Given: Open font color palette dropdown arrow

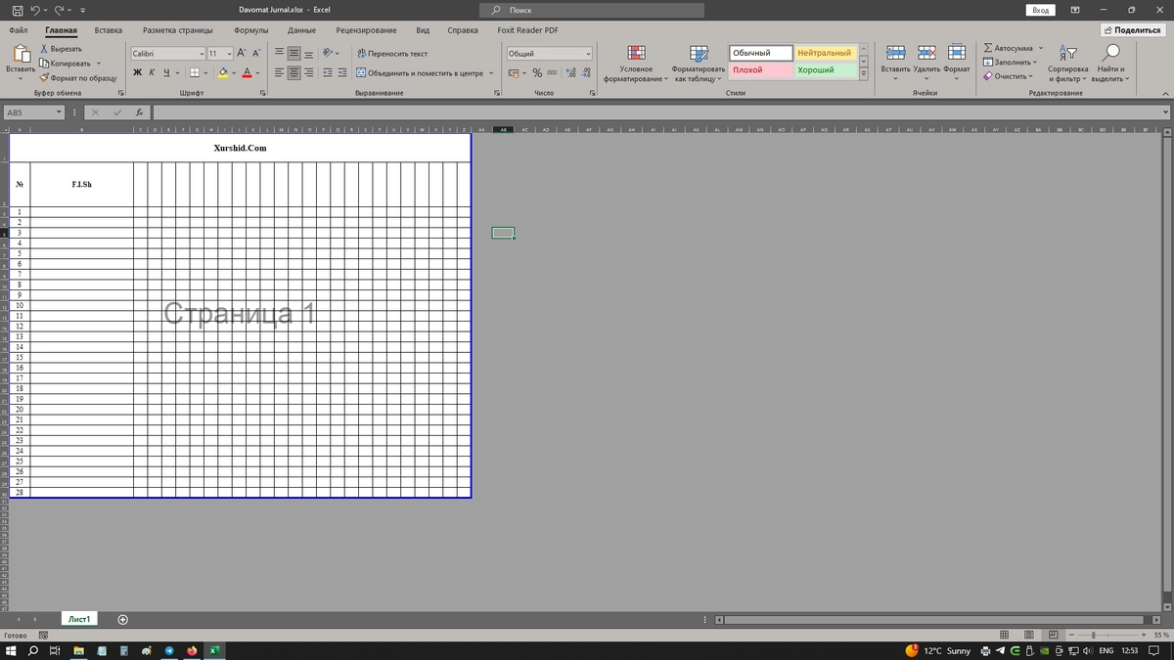Looking at the screenshot, I should coord(258,72).
